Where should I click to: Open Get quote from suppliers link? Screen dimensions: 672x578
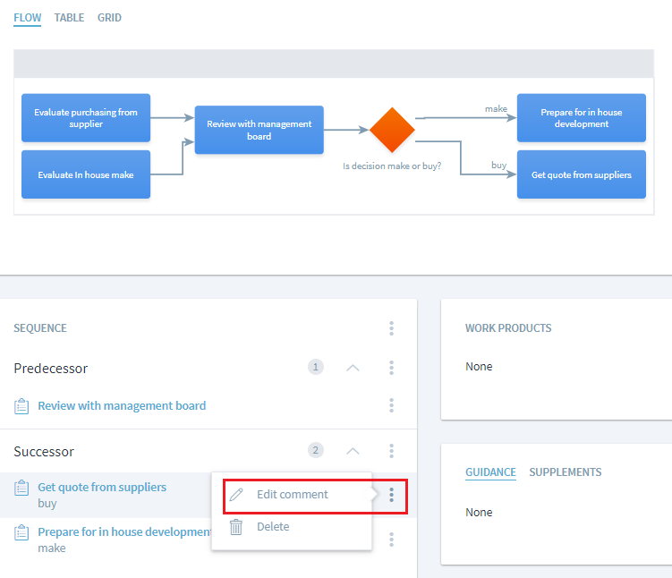coord(102,488)
